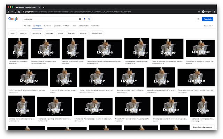Start voice search with the microphone icon
The height and width of the screenshot is (139, 223).
coord(85,19)
